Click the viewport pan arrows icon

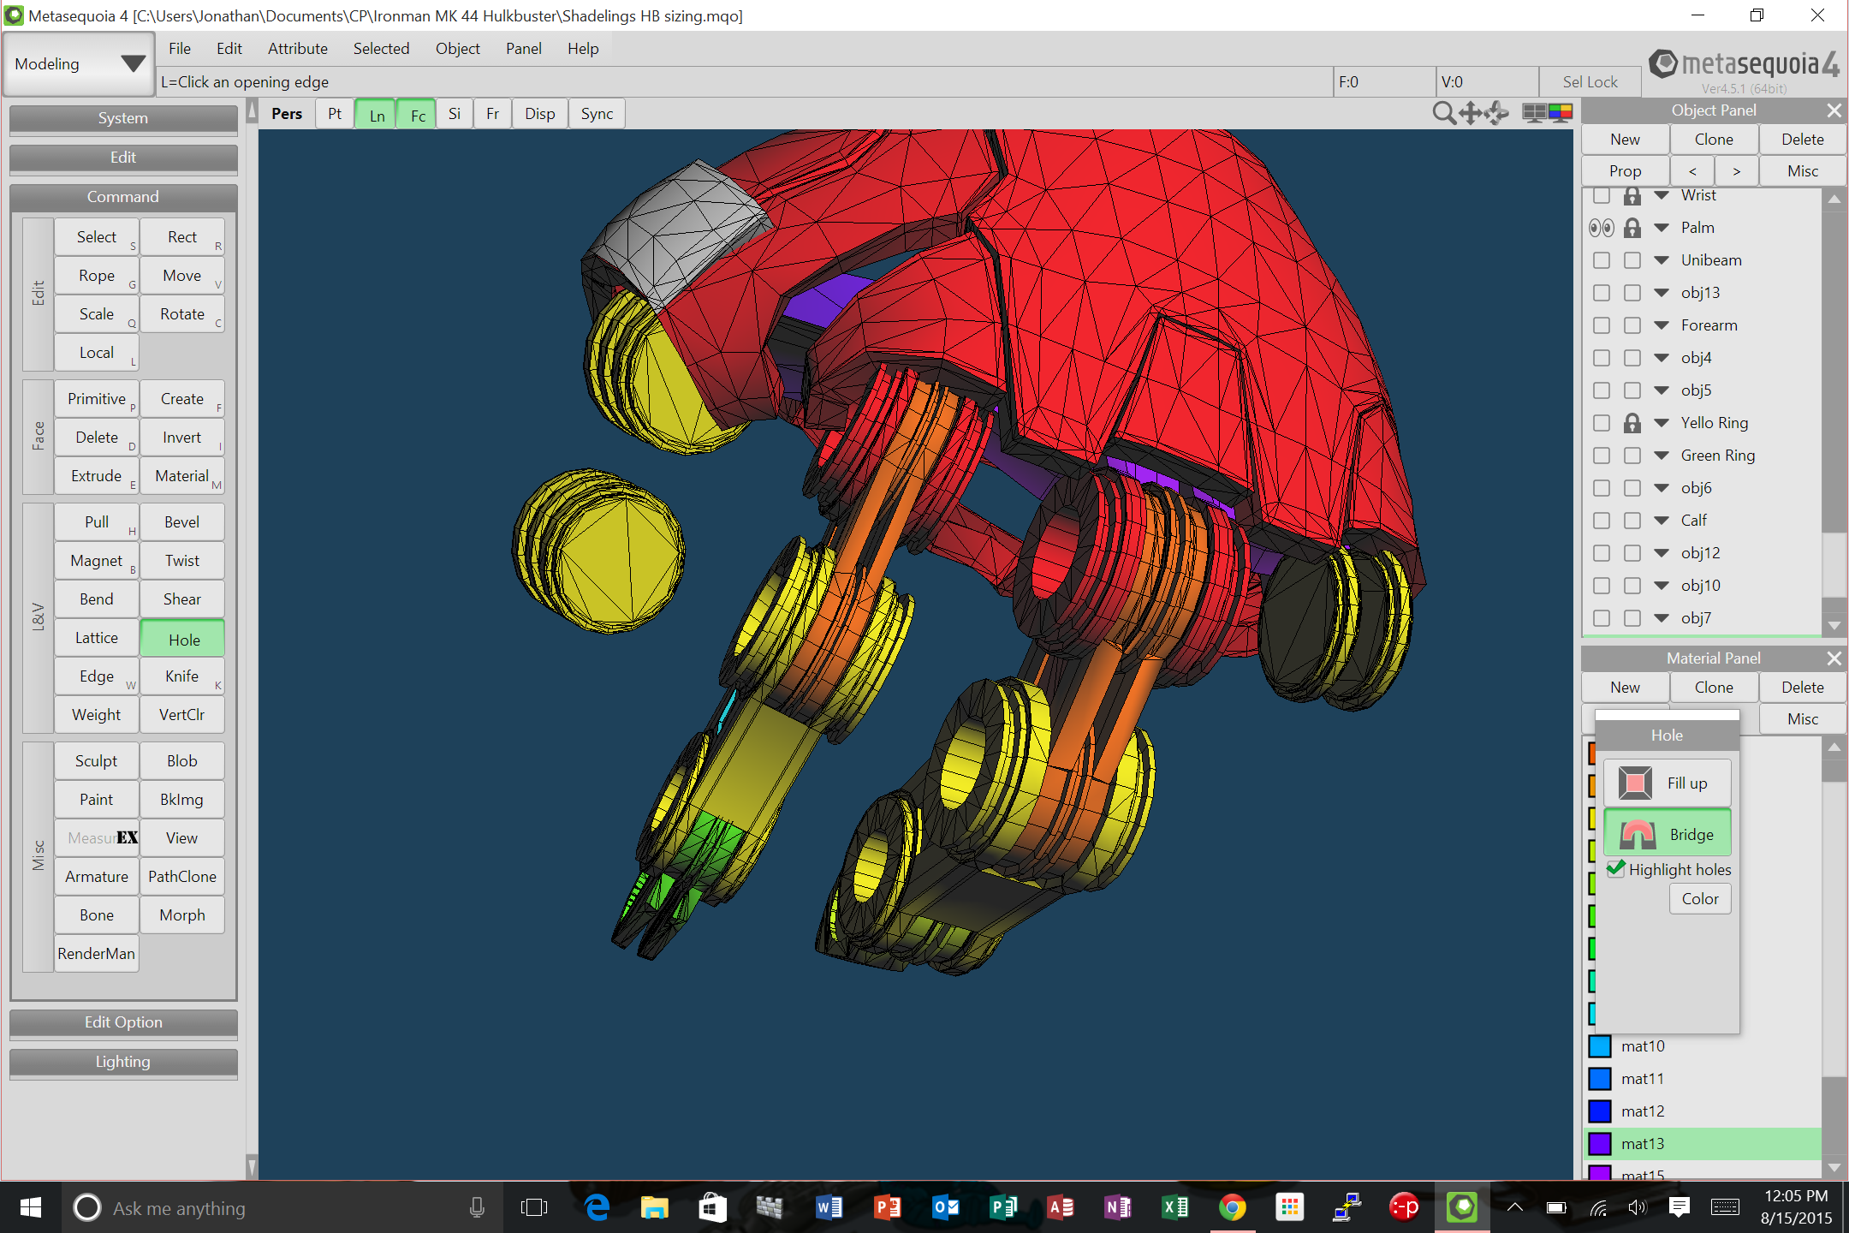tap(1471, 113)
